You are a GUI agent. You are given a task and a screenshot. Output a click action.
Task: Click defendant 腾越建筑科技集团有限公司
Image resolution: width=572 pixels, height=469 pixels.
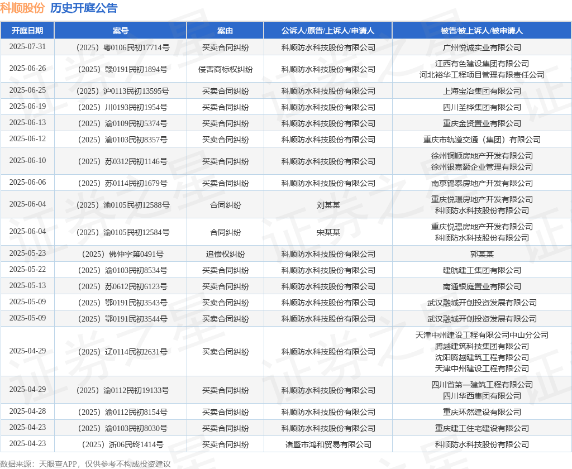tap(482, 347)
